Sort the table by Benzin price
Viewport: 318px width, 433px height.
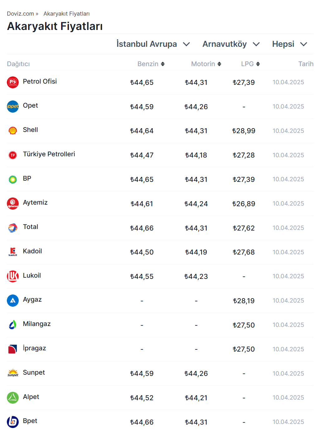(151, 64)
